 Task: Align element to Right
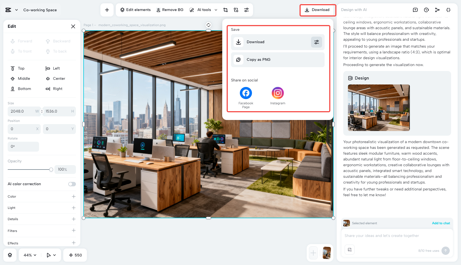tap(54, 89)
